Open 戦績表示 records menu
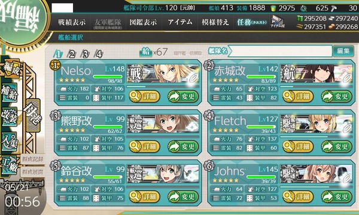Viewport: 359px width, 215px height. 72,22
